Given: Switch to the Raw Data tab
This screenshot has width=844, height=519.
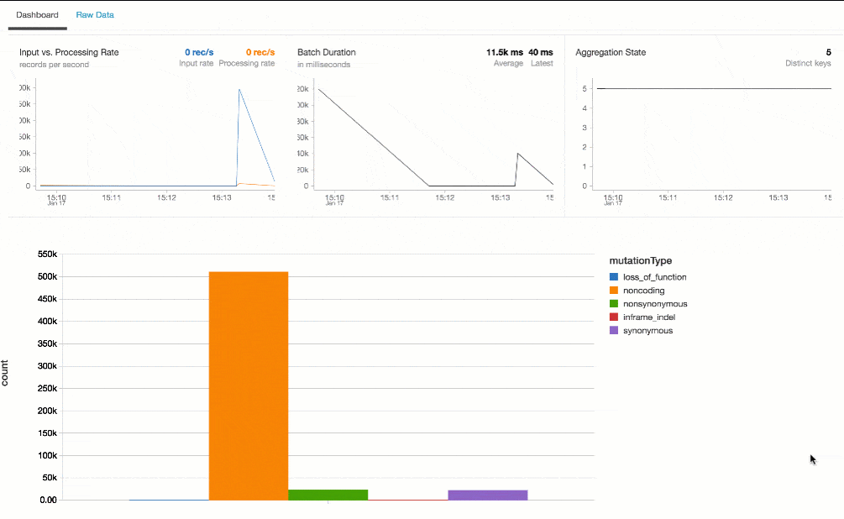Looking at the screenshot, I should point(95,15).
